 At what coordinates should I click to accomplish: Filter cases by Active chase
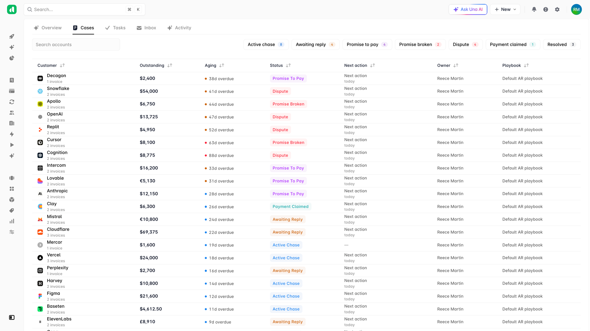coord(266,44)
